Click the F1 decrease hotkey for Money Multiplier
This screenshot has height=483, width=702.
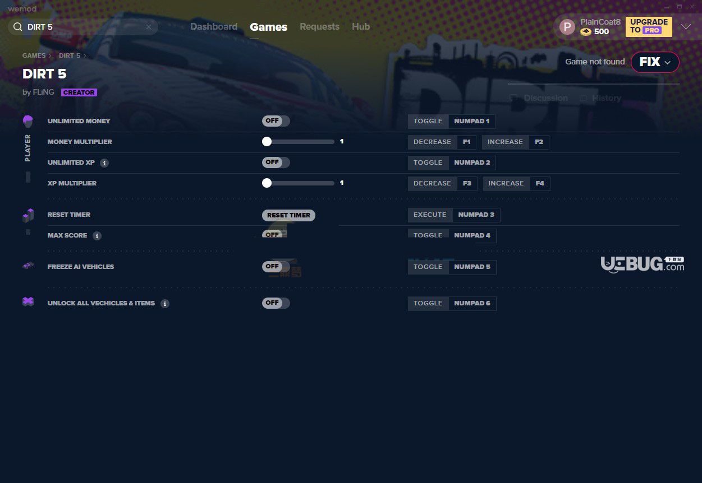pos(467,142)
